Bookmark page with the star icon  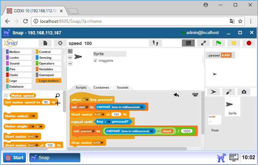click(x=240, y=21)
